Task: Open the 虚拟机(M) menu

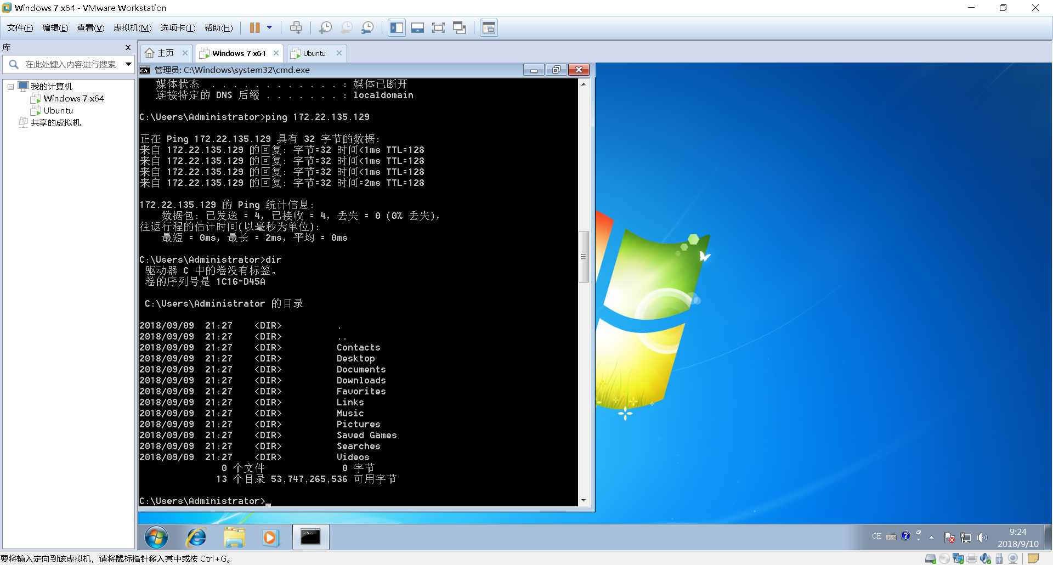Action: pyautogui.click(x=132, y=28)
